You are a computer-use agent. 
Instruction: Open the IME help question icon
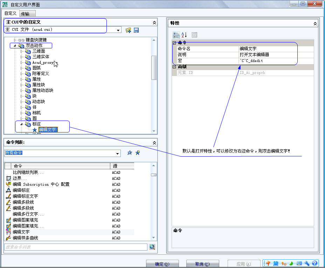pos(314,263)
